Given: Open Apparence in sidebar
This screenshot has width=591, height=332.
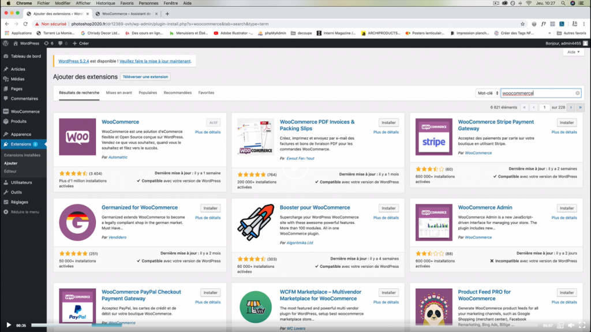Looking at the screenshot, I should click(x=21, y=135).
